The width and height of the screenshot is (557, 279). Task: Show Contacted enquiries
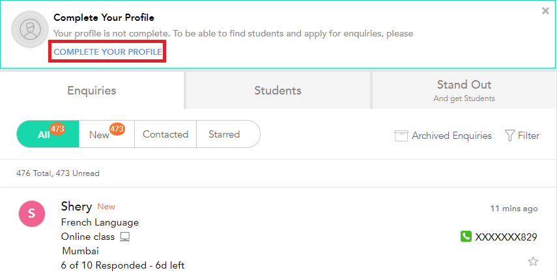(x=165, y=134)
